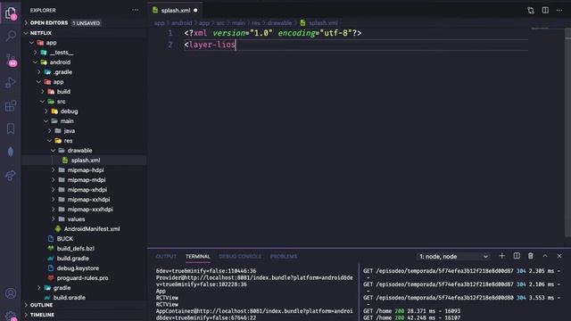Open the Explorer view in activity bar
The width and height of the screenshot is (571, 321).
pyautogui.click(x=11, y=13)
